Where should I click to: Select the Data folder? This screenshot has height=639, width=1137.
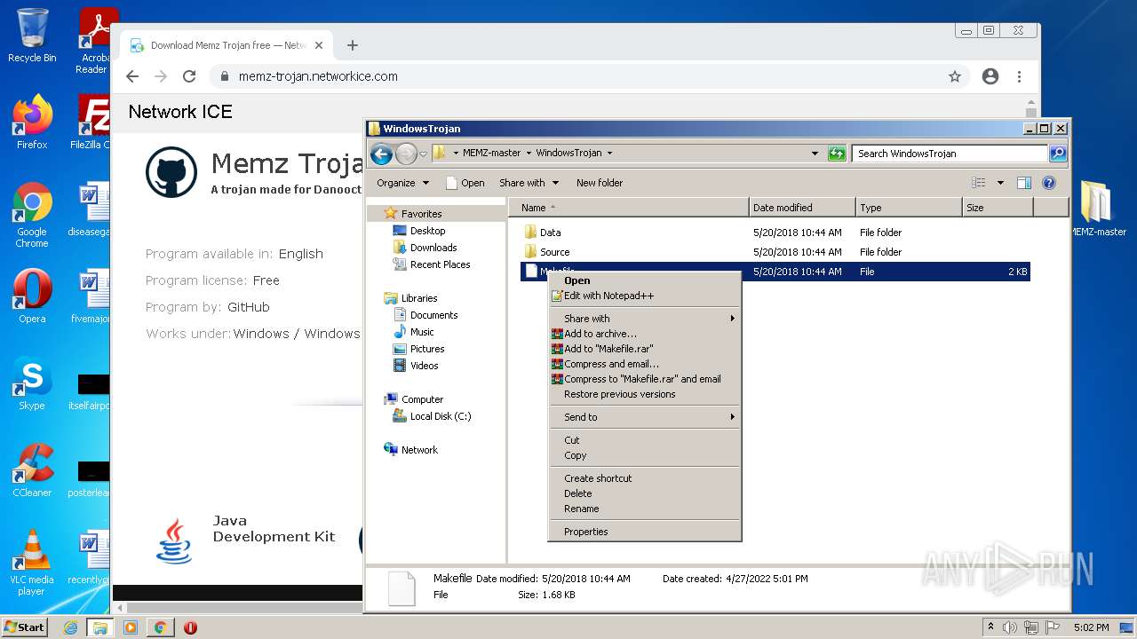coord(550,233)
